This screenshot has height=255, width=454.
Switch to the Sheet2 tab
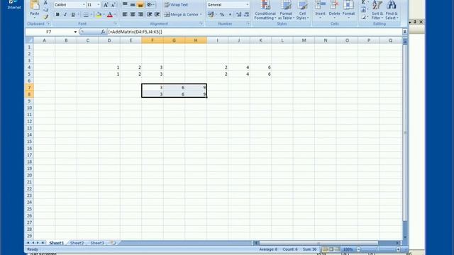point(77,243)
